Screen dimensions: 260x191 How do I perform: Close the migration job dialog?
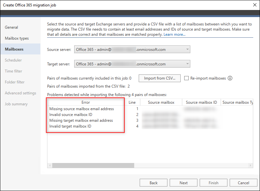(255, 5)
